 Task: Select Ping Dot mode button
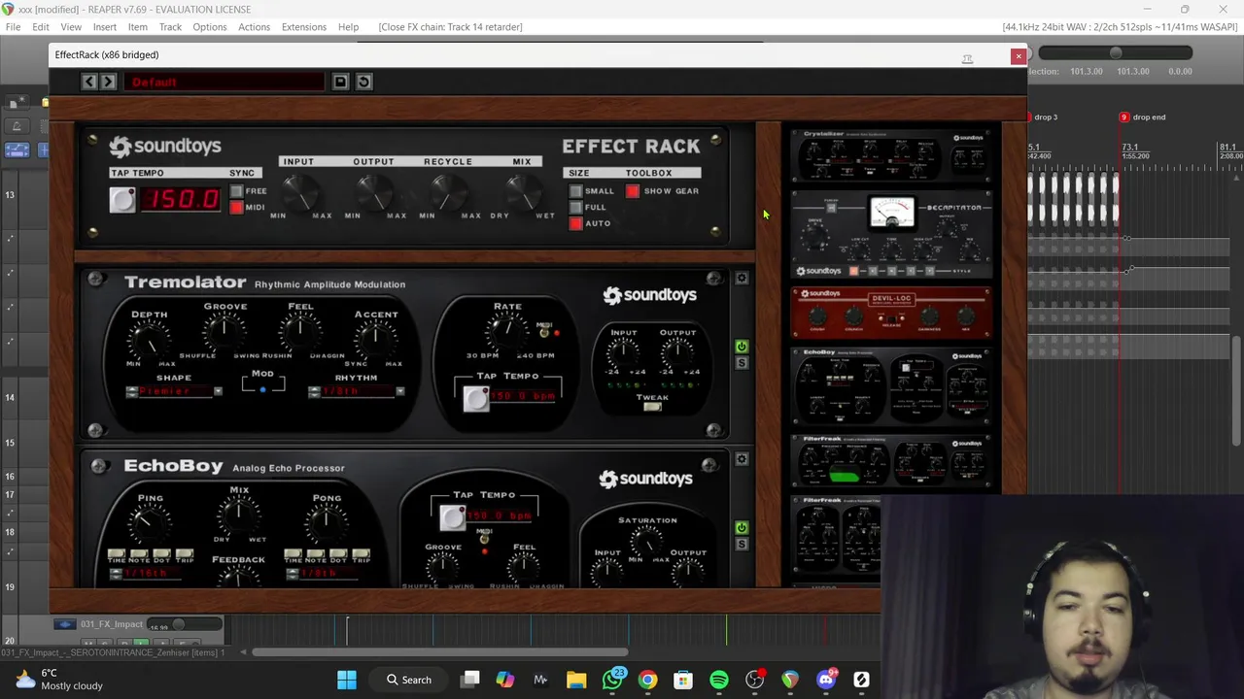[161, 552]
